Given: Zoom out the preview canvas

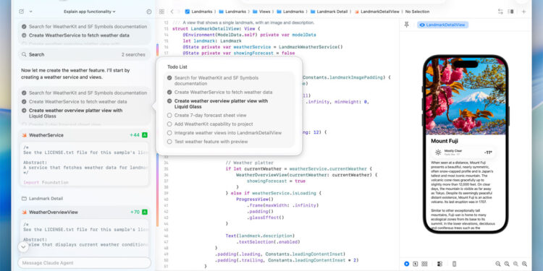Looking at the screenshot, I should pos(498,264).
